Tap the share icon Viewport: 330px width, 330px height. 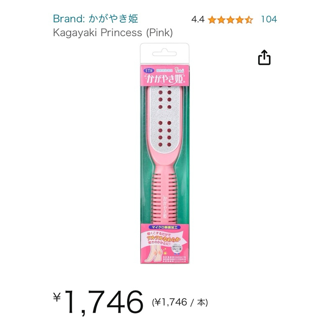264,57
